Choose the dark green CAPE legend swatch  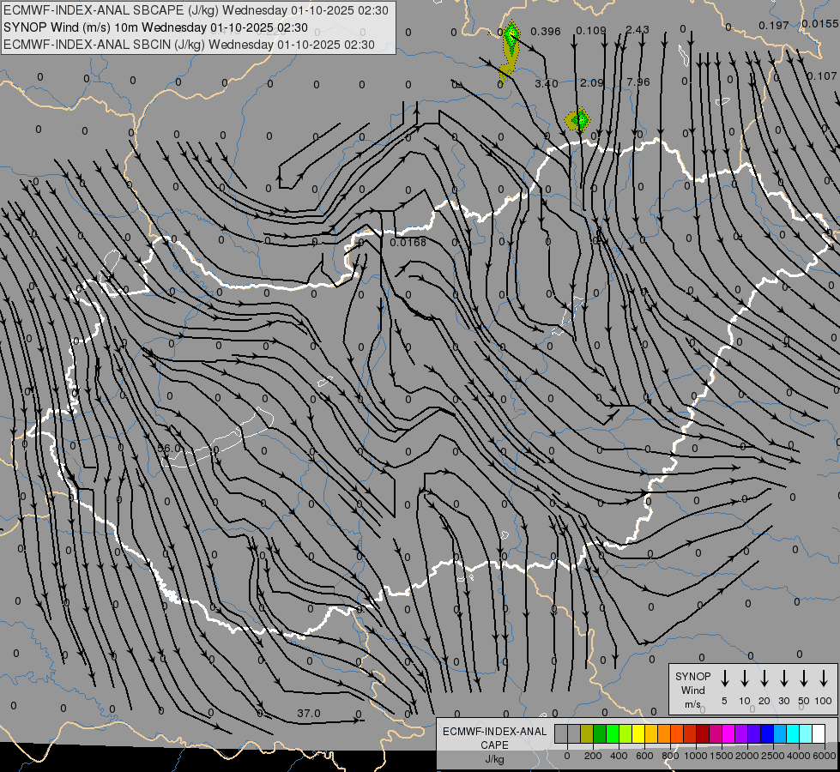(600, 734)
